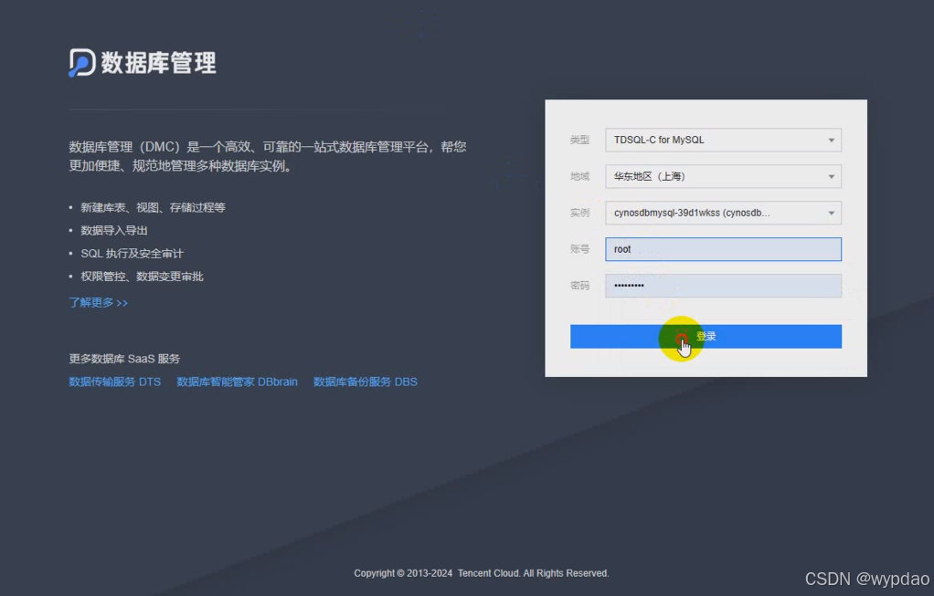Click the blue 登录 button

pyautogui.click(x=706, y=337)
